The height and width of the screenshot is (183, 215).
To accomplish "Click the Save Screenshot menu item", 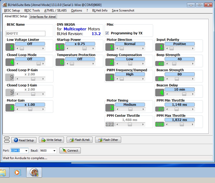I will tap(123, 10).
